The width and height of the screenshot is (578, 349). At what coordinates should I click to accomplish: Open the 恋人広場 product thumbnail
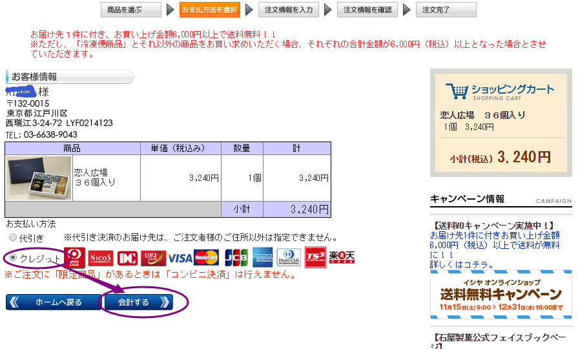39,178
